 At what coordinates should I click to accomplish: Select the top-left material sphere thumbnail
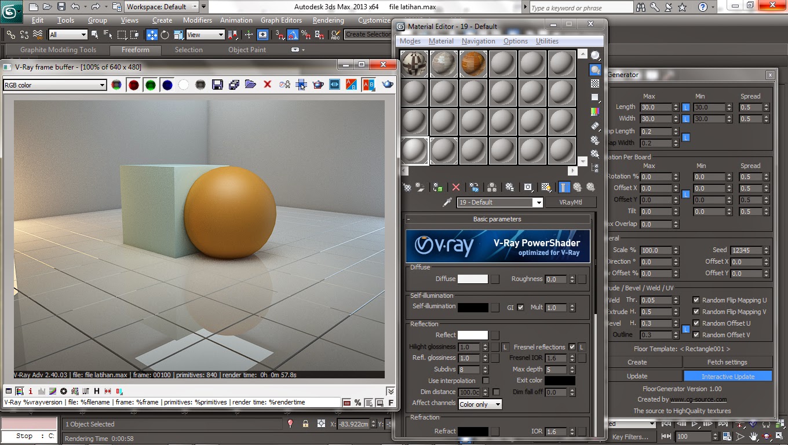[x=414, y=63]
